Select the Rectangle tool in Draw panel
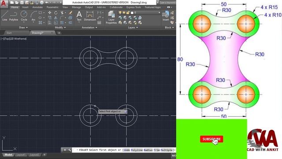The height and width of the screenshot is (159, 282). (x=40, y=13)
